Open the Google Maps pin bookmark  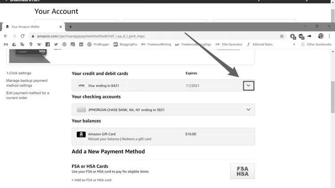[31, 45]
